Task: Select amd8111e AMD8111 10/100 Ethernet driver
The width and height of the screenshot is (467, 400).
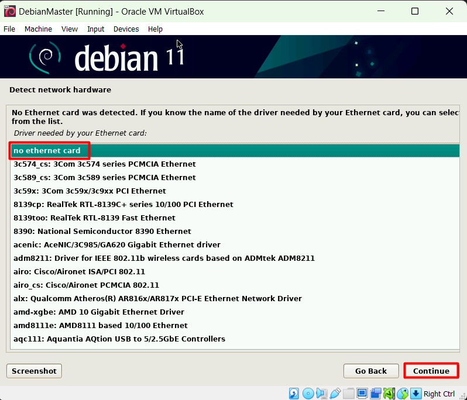Action: coord(235,325)
